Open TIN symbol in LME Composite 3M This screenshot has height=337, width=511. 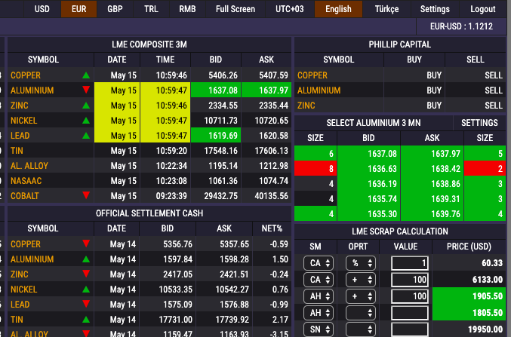(x=17, y=151)
